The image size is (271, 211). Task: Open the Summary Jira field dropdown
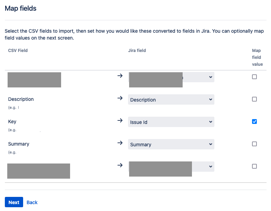(171, 144)
